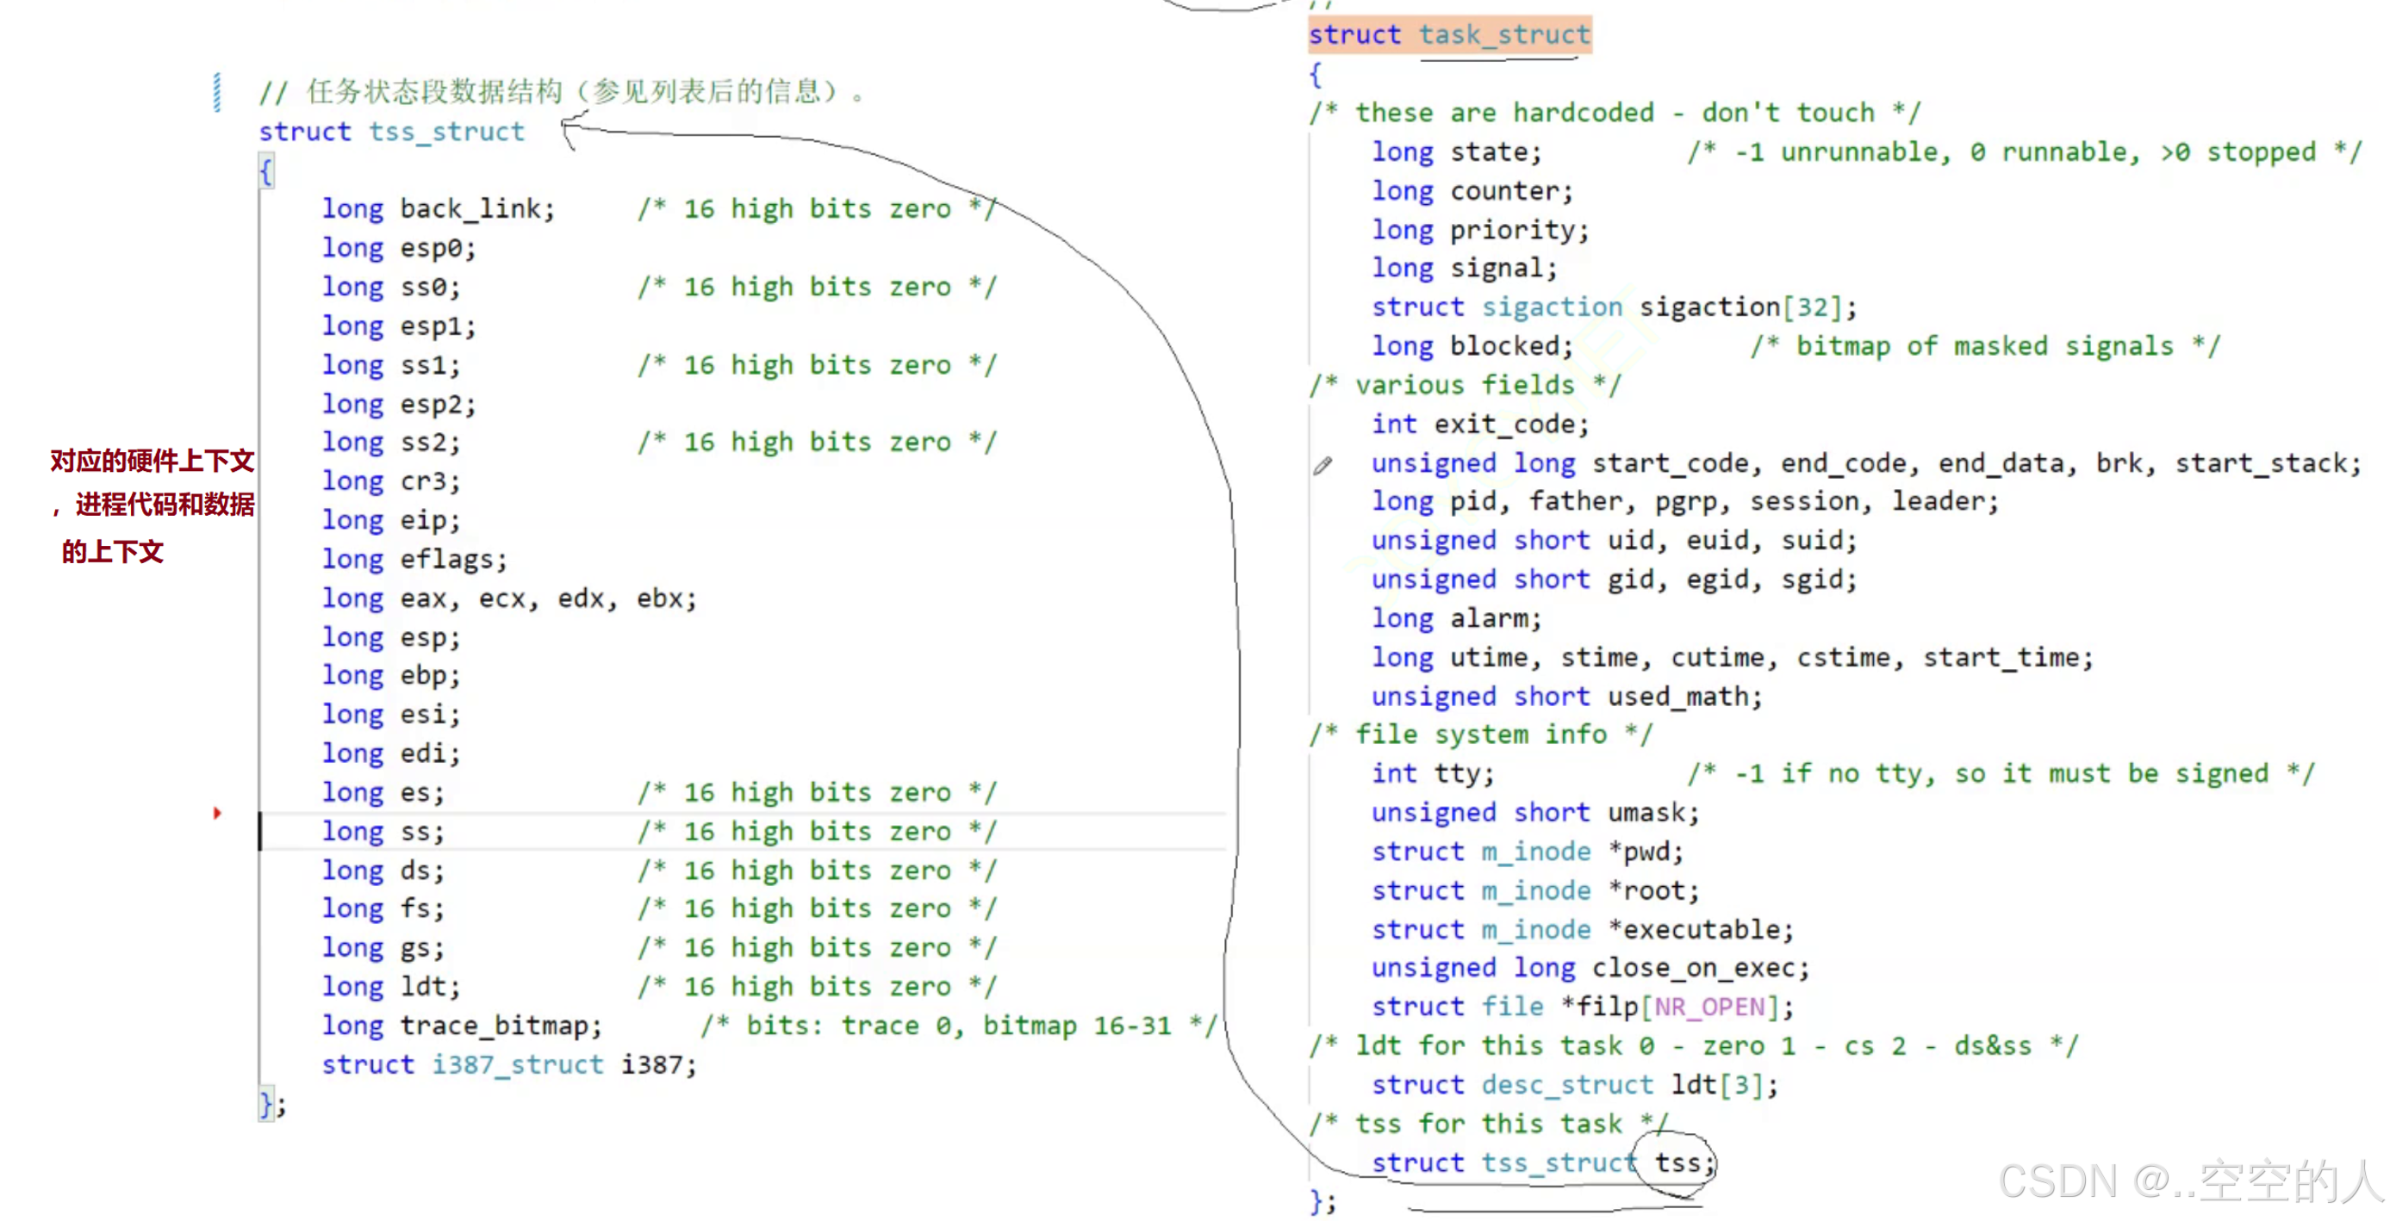Click the i387_struct type name
The image size is (2390, 1221).
pyautogui.click(x=517, y=1064)
